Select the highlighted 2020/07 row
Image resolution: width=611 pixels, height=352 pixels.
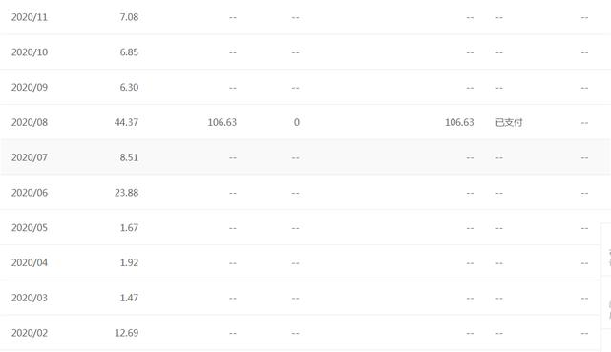[305, 157]
